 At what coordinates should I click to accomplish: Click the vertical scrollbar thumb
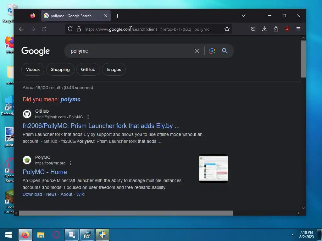303,59
